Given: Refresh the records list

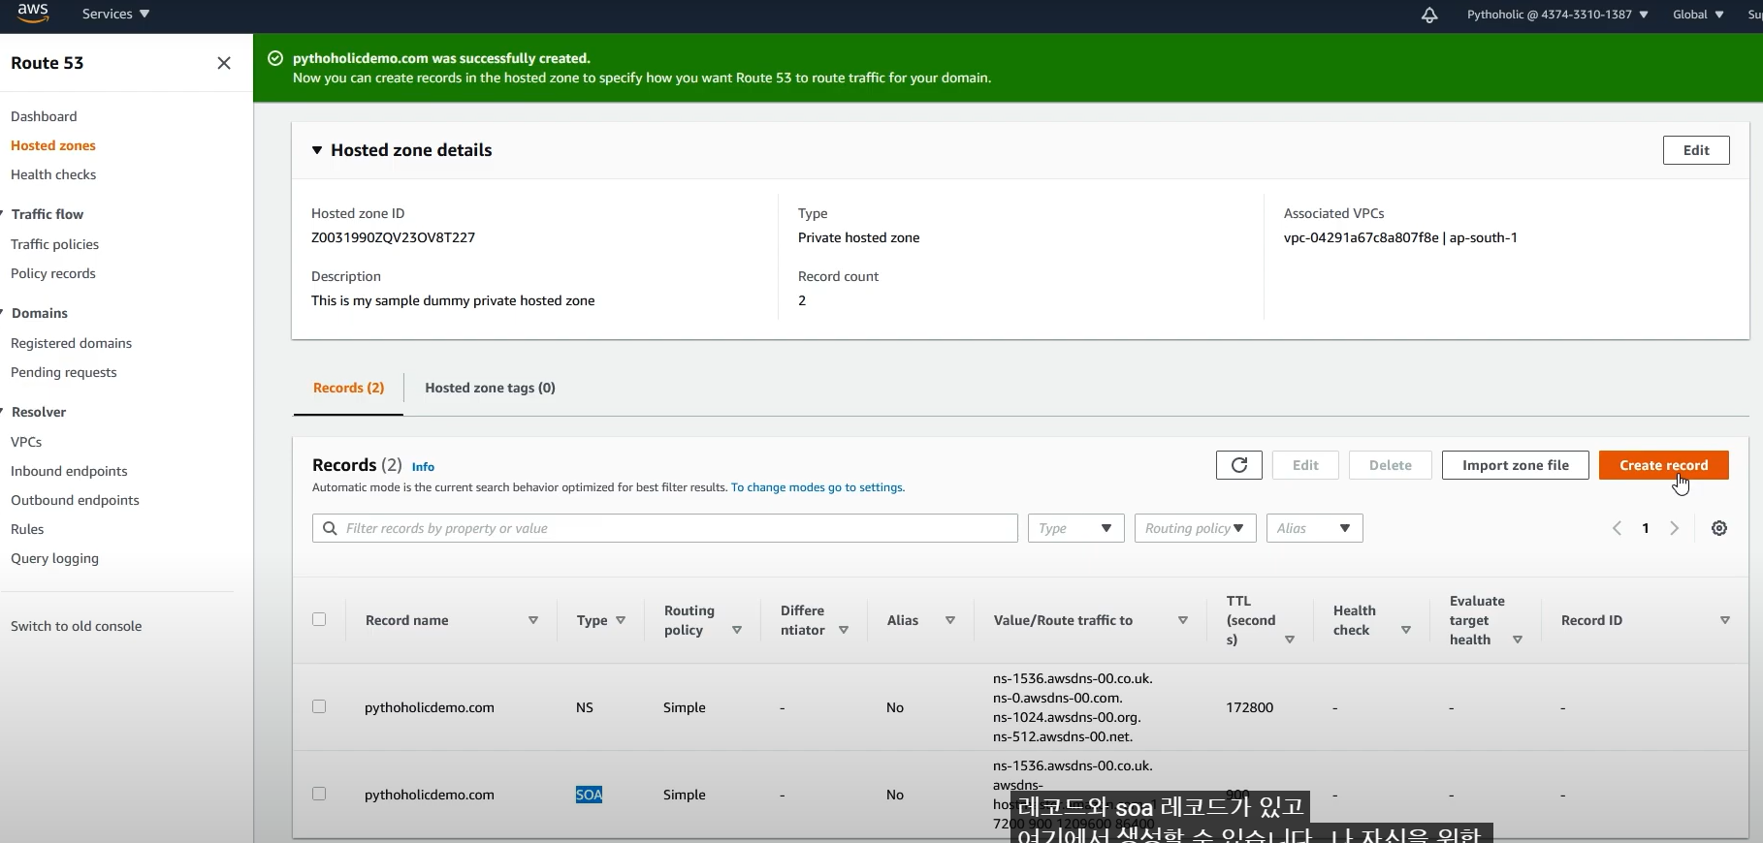Looking at the screenshot, I should 1239,465.
